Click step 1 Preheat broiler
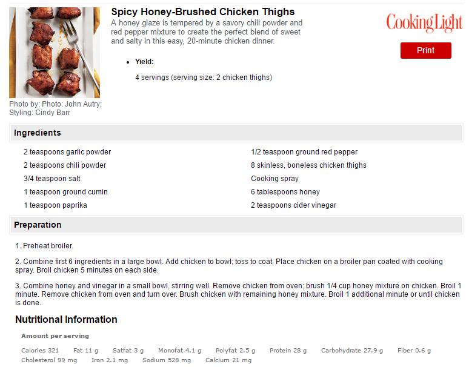469x367 pixels. click(x=44, y=246)
